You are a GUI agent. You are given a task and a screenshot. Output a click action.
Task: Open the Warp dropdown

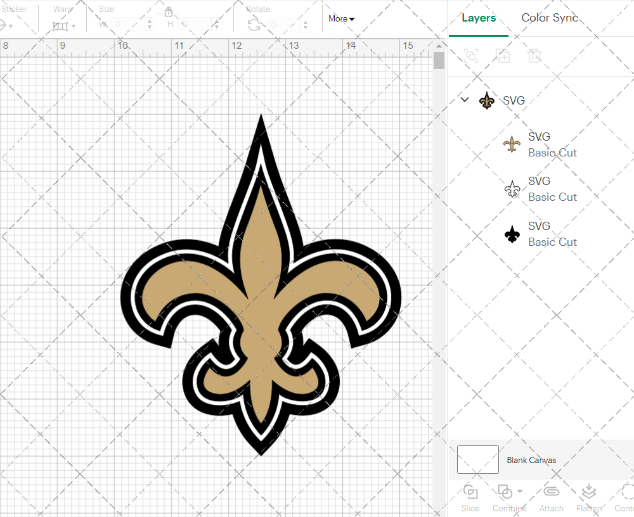65,26
